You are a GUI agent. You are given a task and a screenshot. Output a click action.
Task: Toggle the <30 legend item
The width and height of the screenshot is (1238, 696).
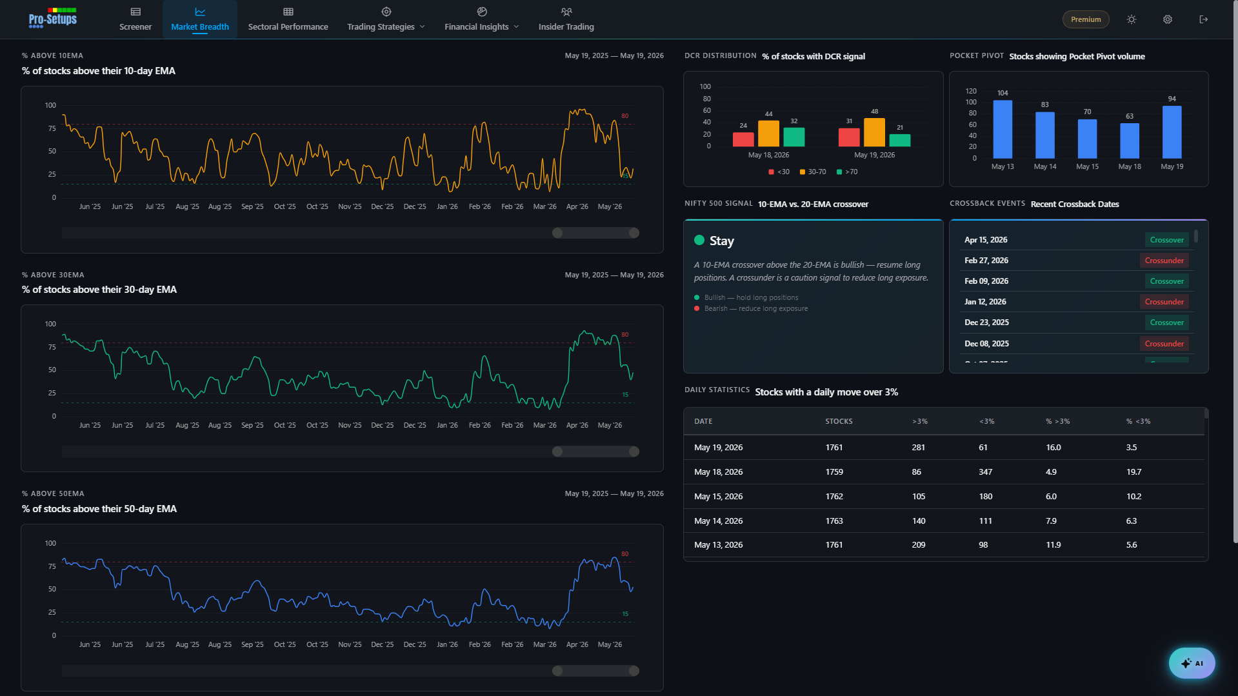[x=779, y=172]
